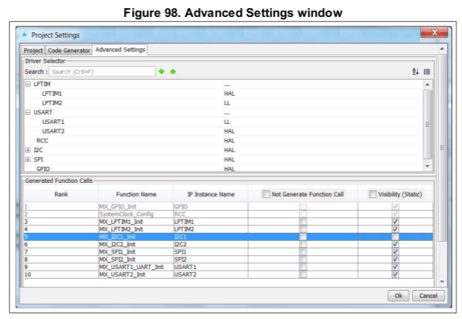
Task: Switch to the Project tab
Action: (x=33, y=51)
